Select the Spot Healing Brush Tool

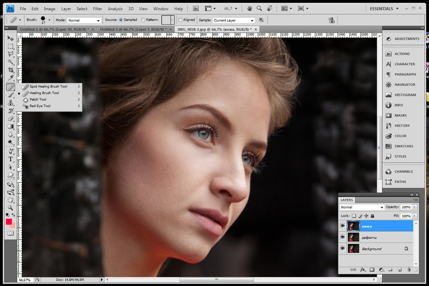(48, 86)
